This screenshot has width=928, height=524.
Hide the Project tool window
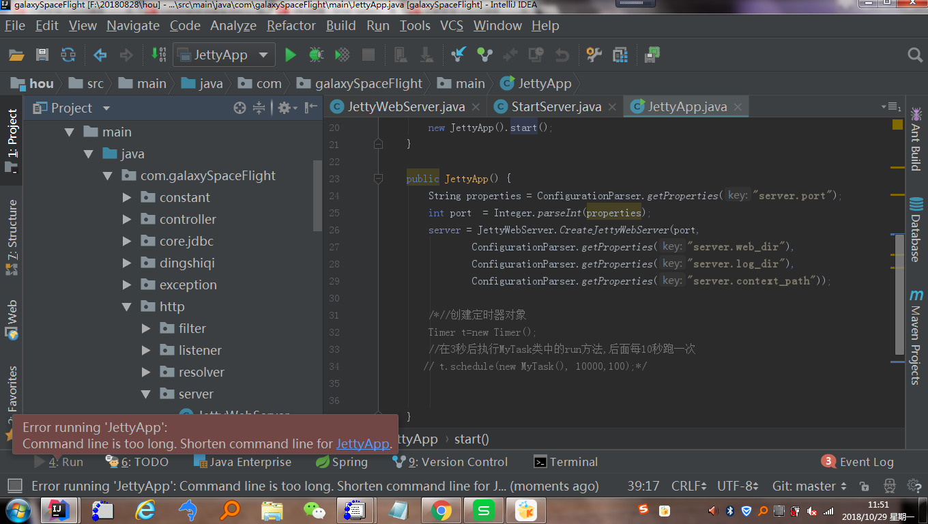click(x=311, y=108)
